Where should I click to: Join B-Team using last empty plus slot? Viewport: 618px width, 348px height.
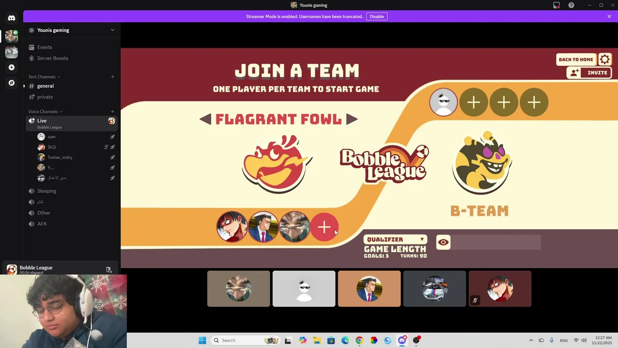point(534,102)
